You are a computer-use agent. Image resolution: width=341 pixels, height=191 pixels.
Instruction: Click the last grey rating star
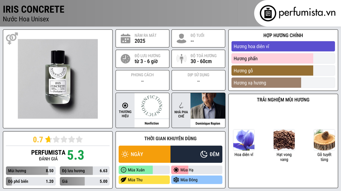[x=79, y=139]
